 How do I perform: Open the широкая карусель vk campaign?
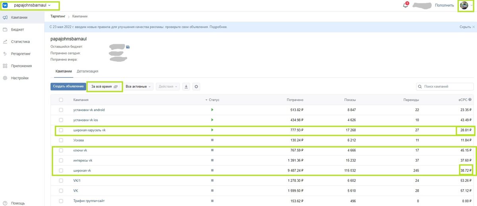pyautogui.click(x=89, y=130)
